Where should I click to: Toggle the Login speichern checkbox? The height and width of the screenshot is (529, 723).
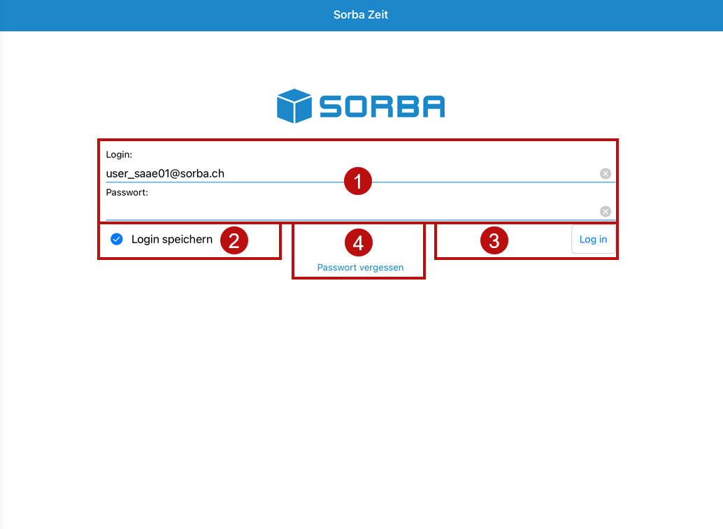pos(117,239)
